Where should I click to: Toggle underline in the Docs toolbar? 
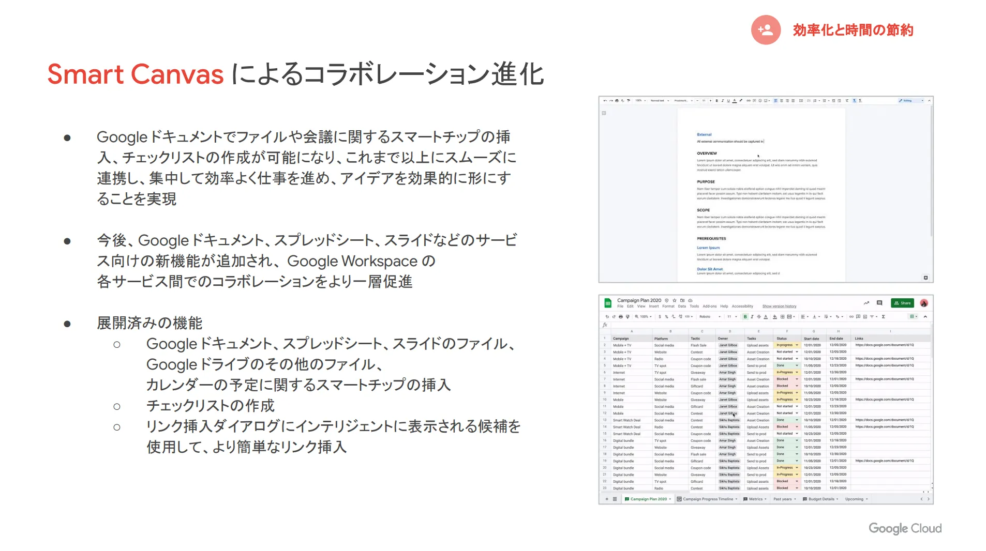pyautogui.click(x=728, y=101)
